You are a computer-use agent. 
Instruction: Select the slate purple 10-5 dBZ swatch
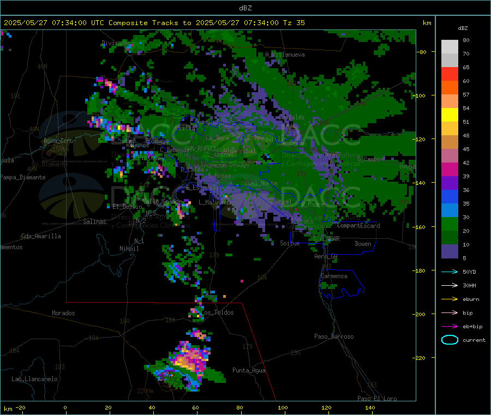(x=450, y=251)
